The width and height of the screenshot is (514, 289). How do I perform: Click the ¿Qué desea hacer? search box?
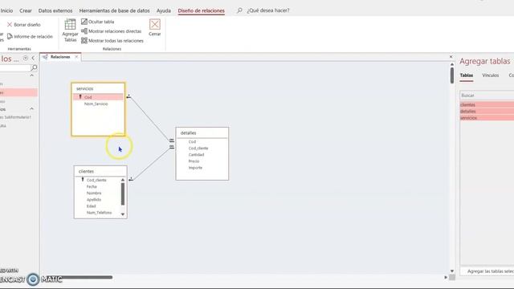[267, 10]
